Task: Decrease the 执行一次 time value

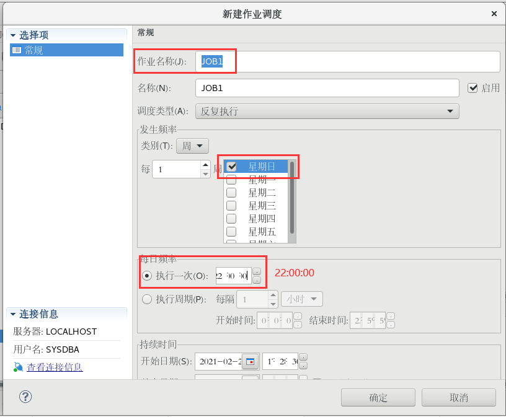Action: [x=257, y=280]
